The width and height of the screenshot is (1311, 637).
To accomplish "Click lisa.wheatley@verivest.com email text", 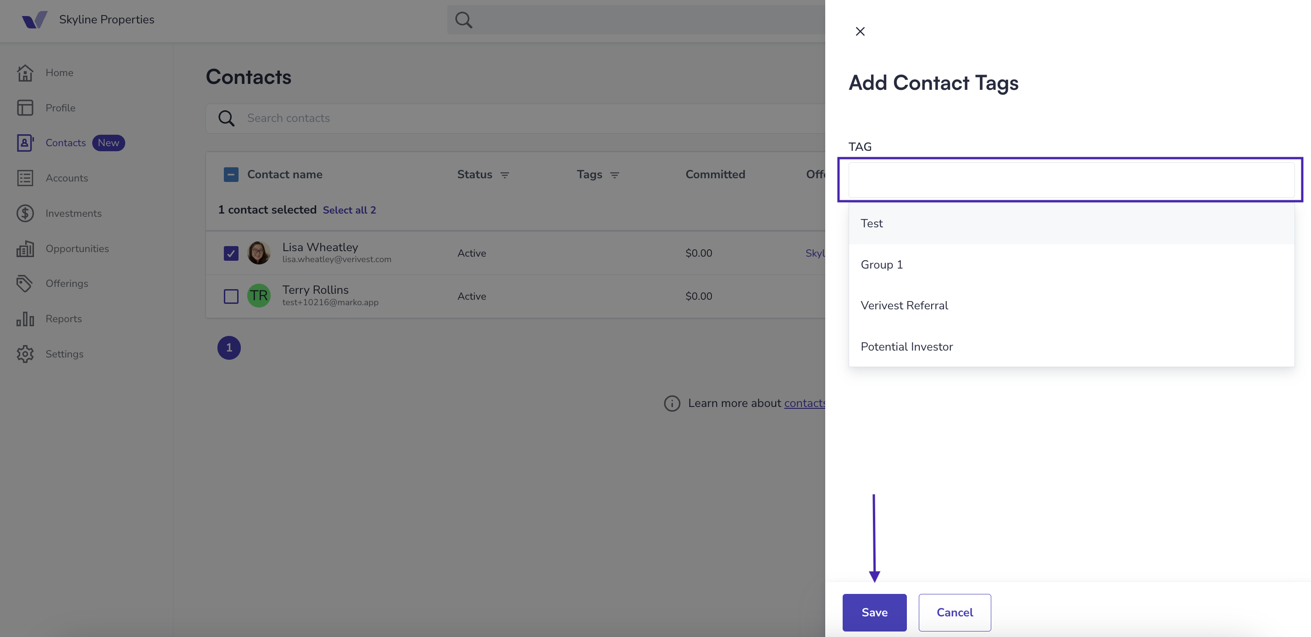I will coord(337,259).
